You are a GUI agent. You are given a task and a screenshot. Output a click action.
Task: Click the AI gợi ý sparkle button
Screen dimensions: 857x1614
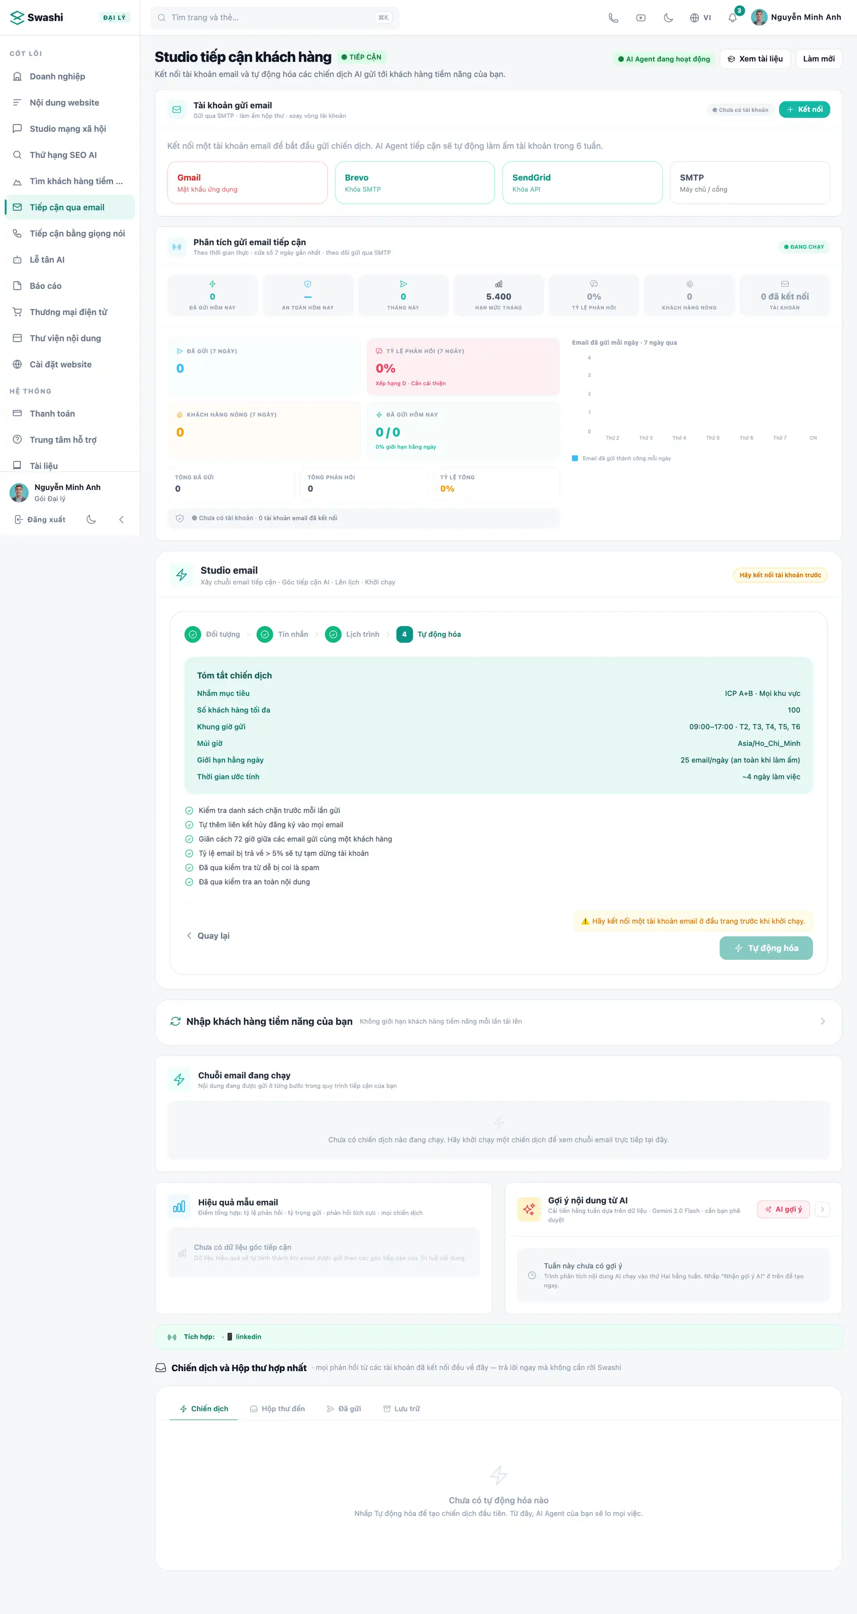coord(783,1209)
